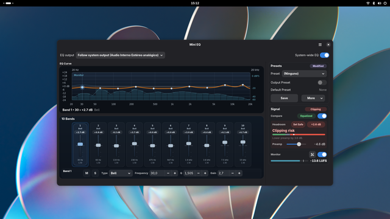390x219 pixels.
Task: Click the +2.6 dB headroom button
Action: click(x=316, y=124)
